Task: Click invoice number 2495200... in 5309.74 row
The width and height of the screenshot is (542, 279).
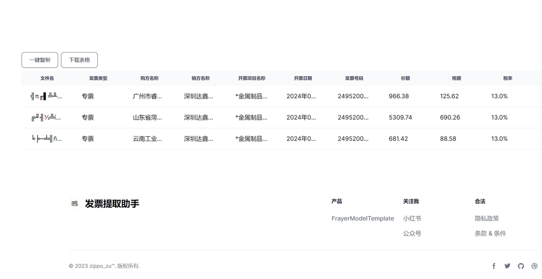Action: [353, 118]
